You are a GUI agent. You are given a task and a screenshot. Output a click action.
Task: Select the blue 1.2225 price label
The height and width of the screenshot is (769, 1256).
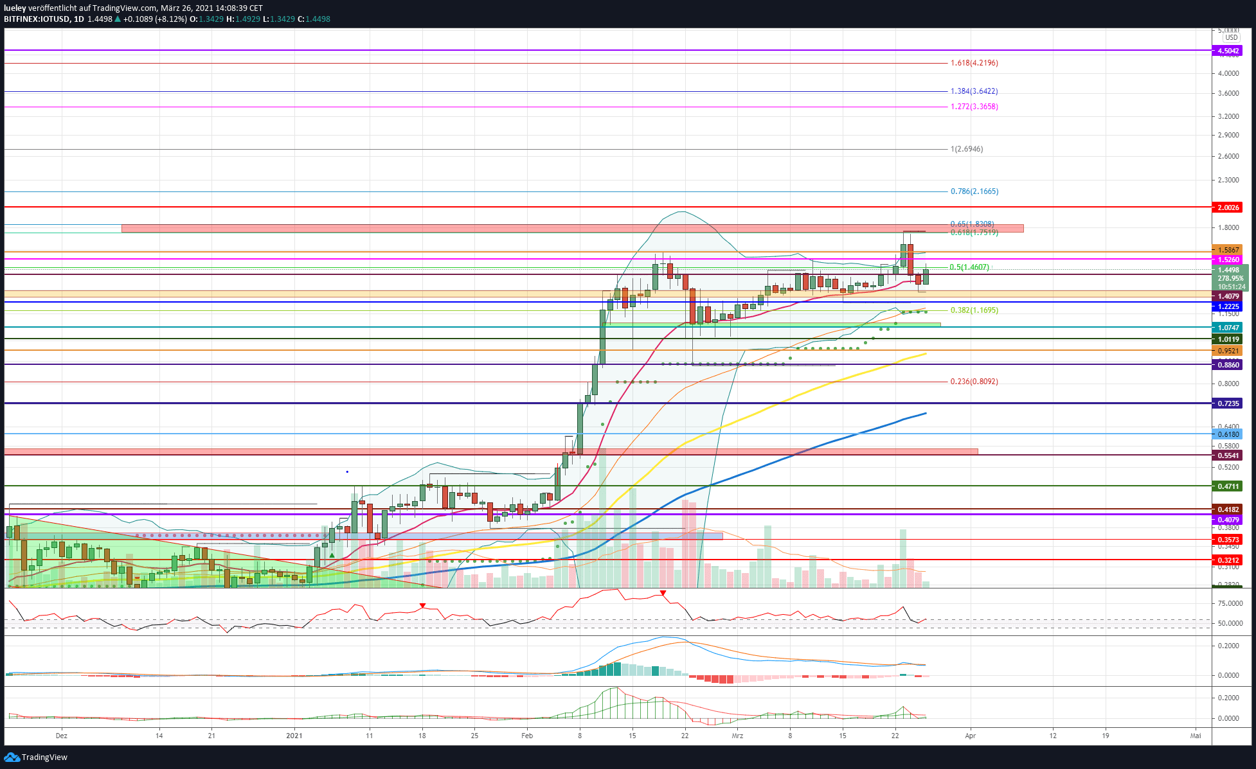[1227, 306]
